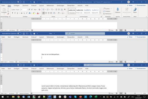Toggle Automatisches Speichern in the top window

coord(19,2)
